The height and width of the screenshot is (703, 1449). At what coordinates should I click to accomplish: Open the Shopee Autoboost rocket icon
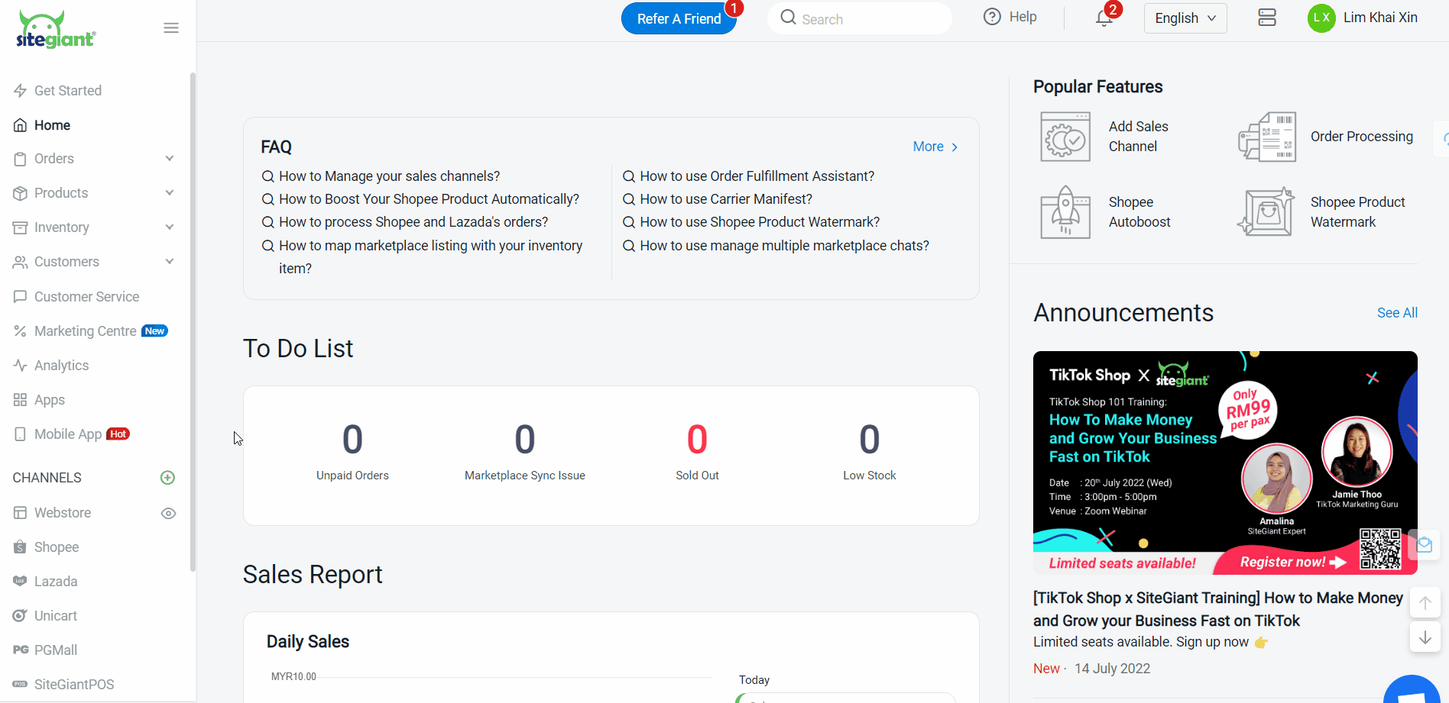pos(1065,212)
